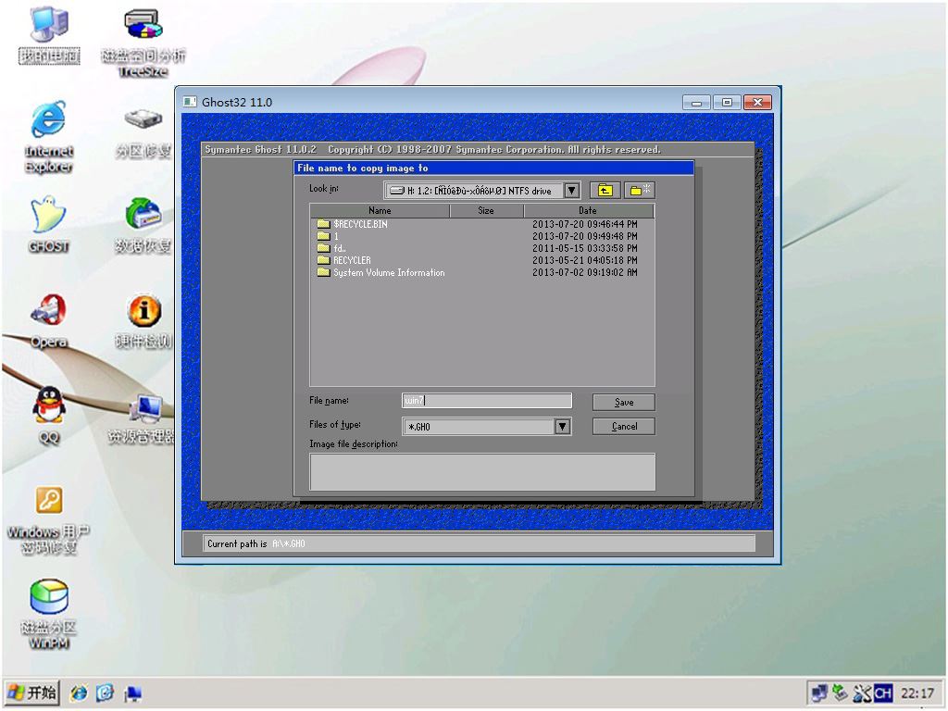Select the folder named 1

click(x=328, y=236)
